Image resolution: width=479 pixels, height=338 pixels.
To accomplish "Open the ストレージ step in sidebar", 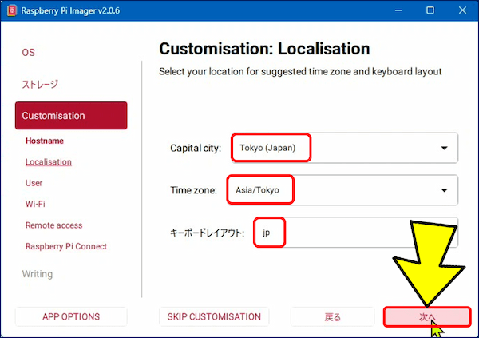I will click(40, 84).
